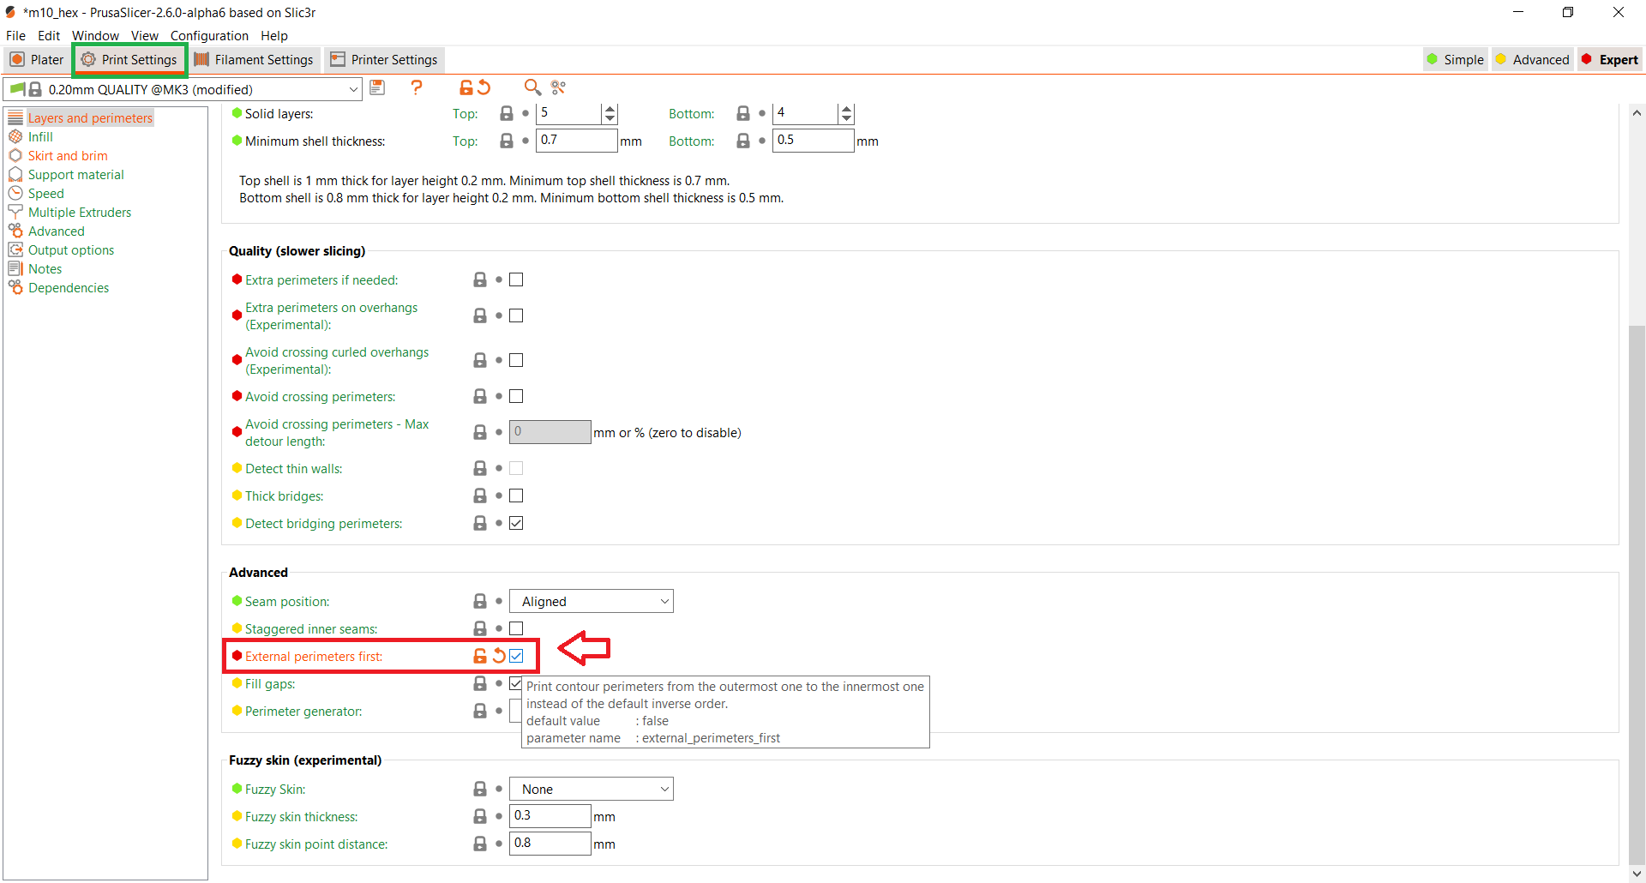Switch to the Filament Settings tab
The width and height of the screenshot is (1646, 883).
[255, 59]
